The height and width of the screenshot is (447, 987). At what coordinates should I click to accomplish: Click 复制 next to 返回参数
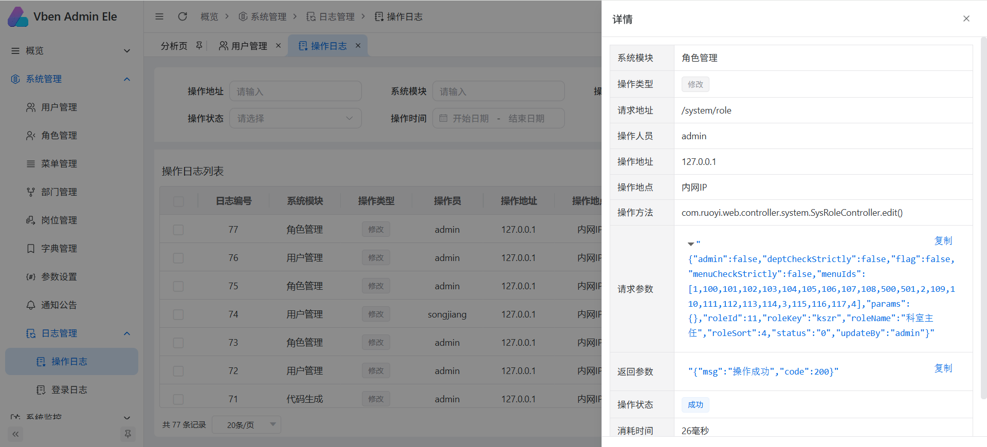(943, 368)
